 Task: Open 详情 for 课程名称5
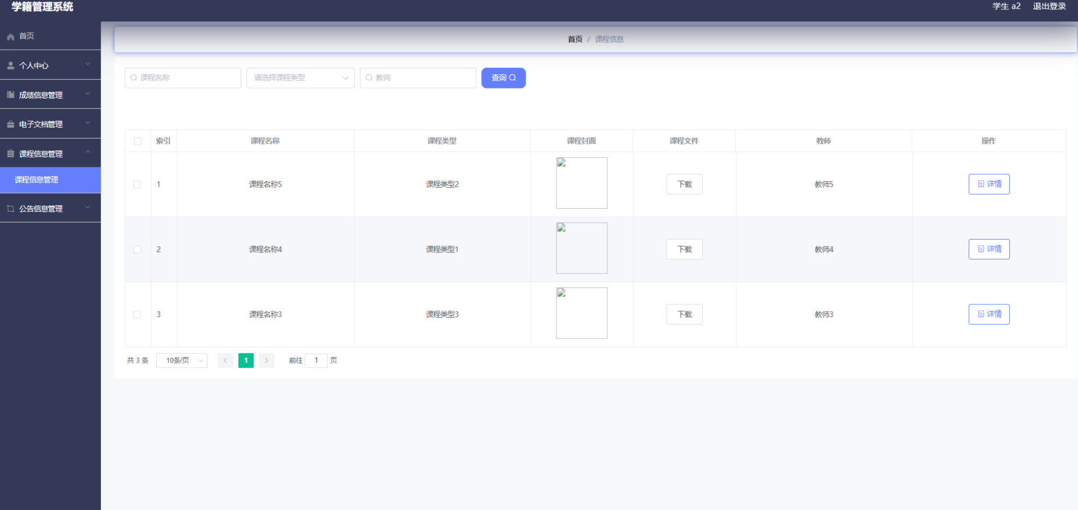point(989,184)
